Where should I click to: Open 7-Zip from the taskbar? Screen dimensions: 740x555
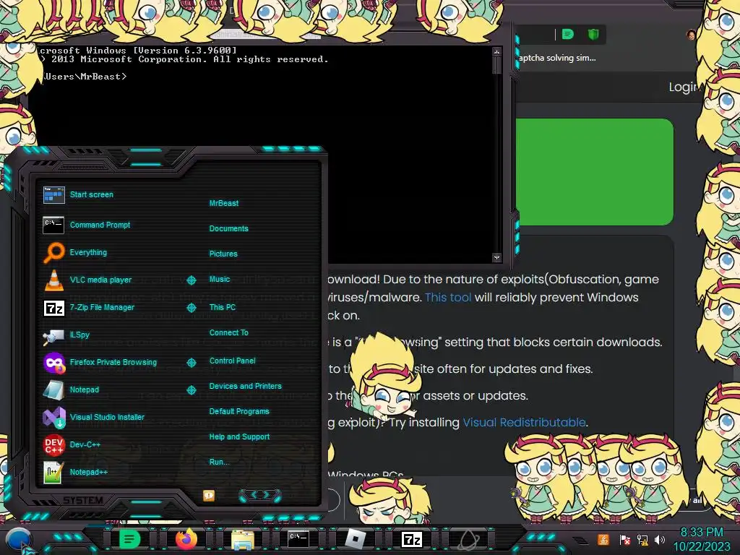pyautogui.click(x=411, y=539)
